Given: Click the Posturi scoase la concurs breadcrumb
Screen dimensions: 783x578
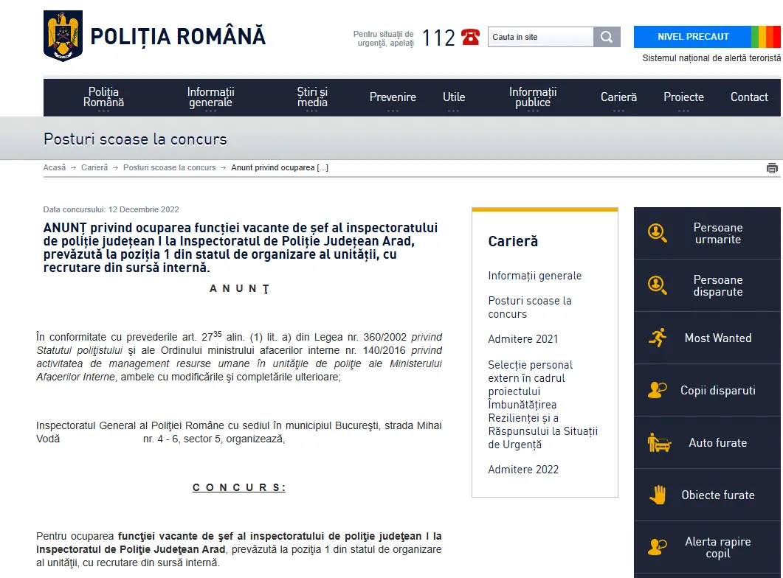Looking at the screenshot, I should (x=169, y=167).
